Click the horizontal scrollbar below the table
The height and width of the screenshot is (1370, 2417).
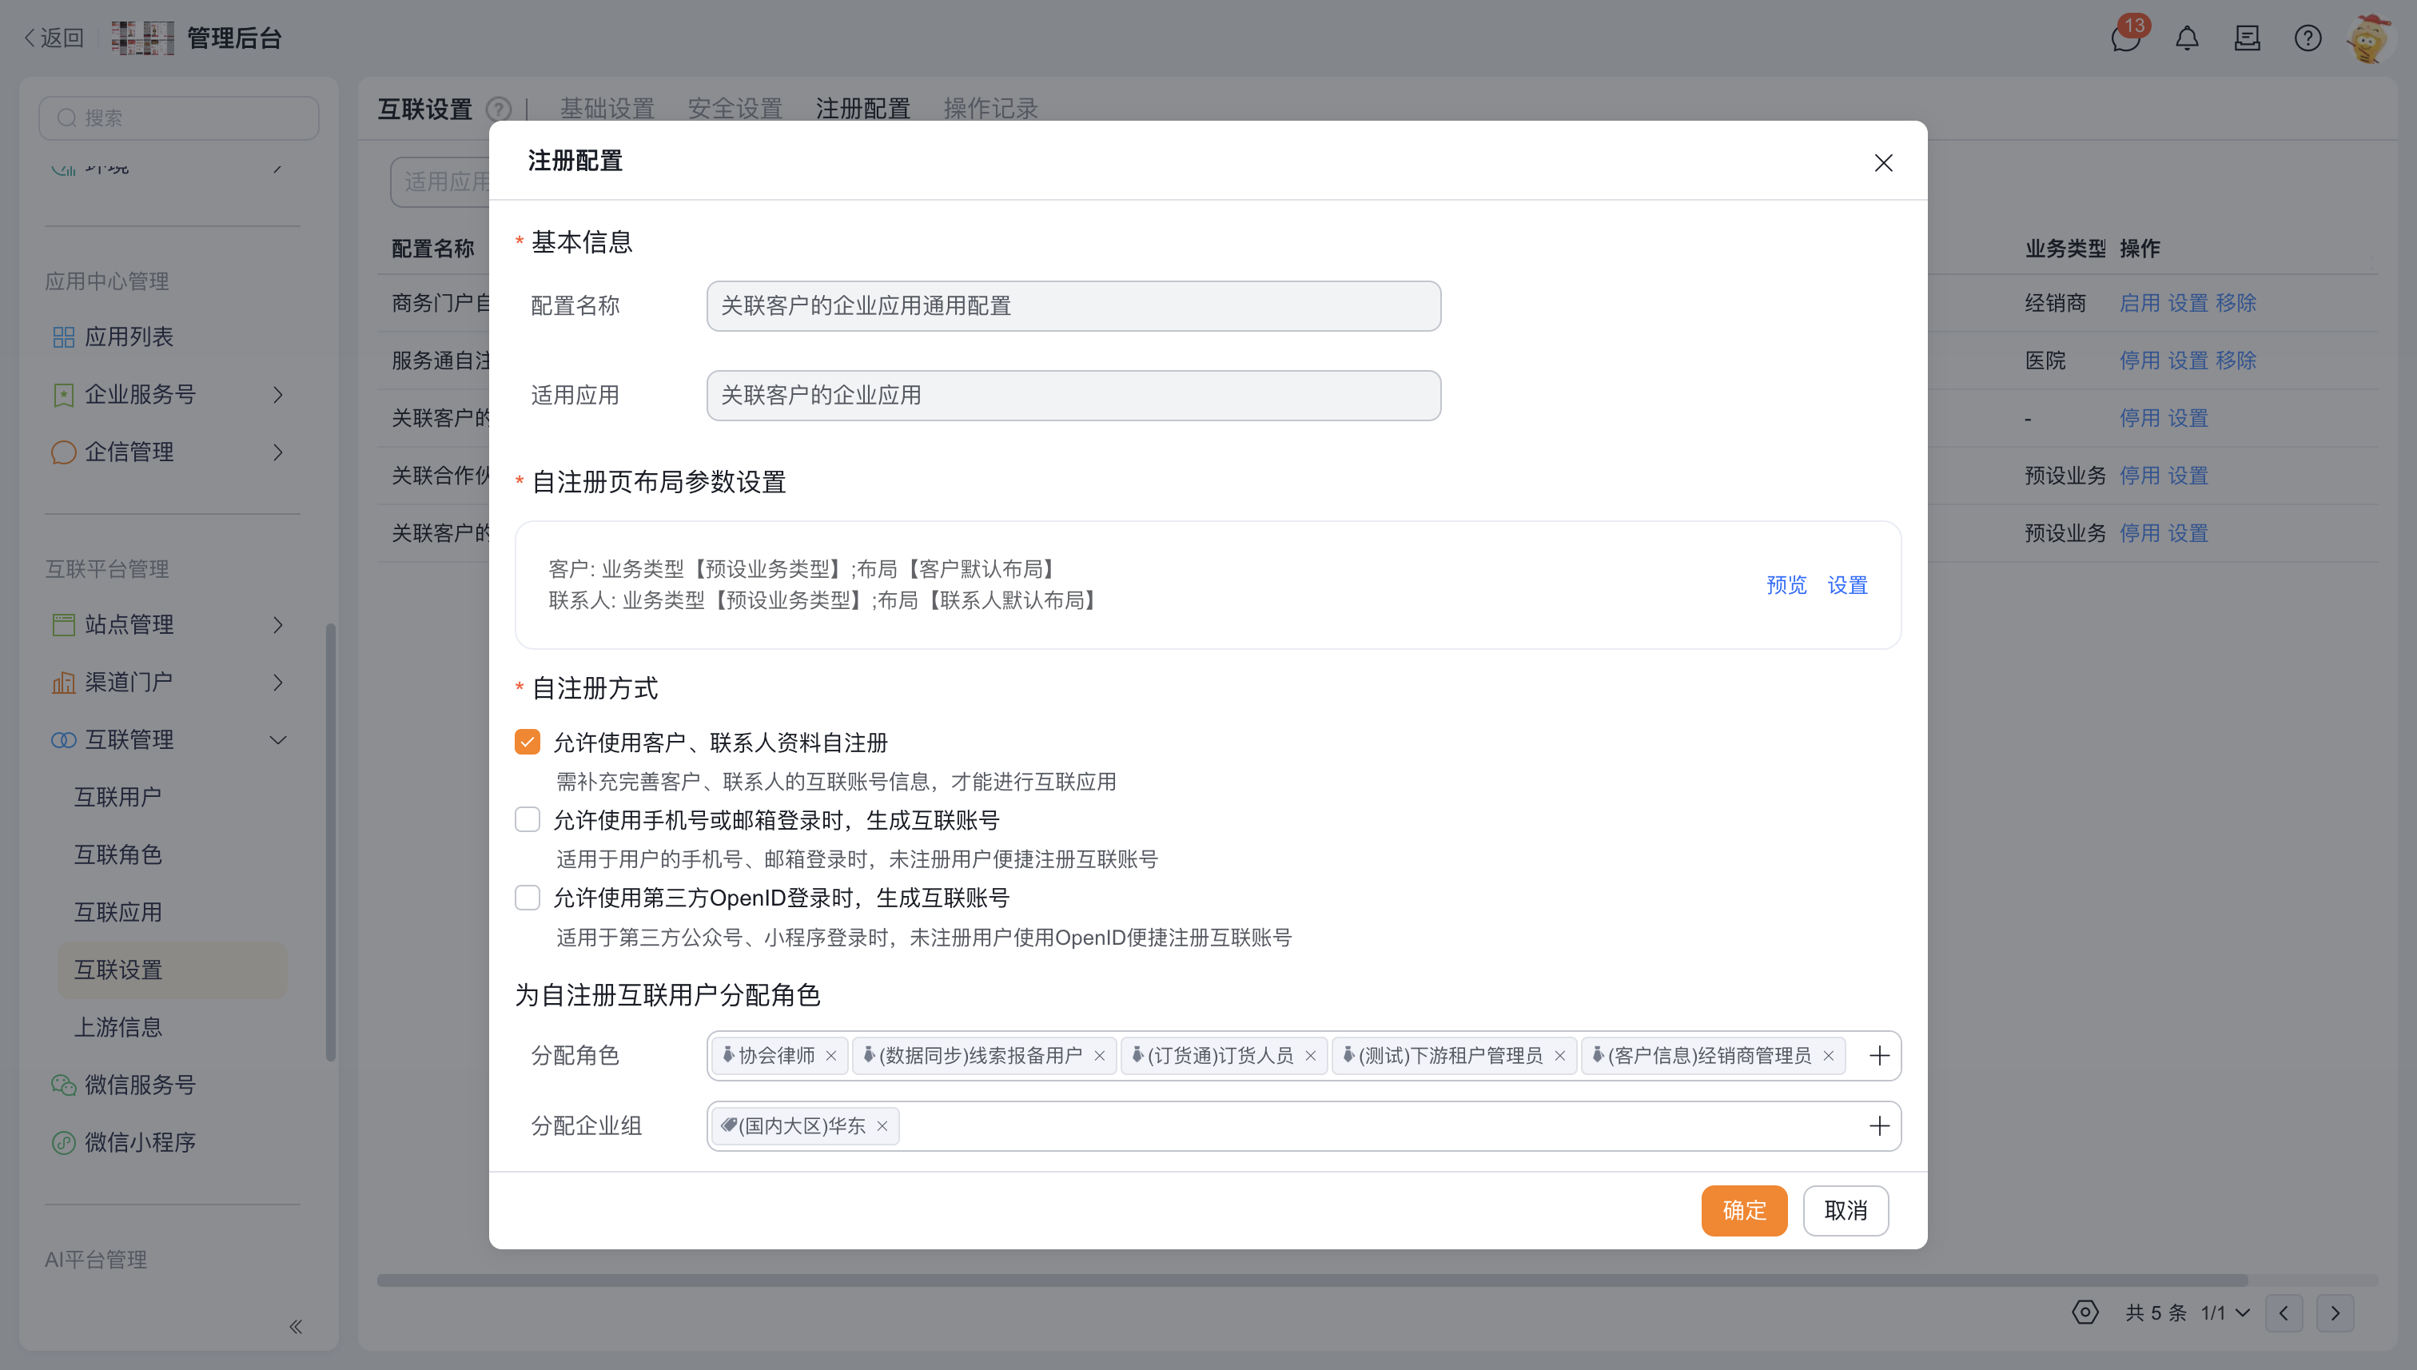click(1312, 1280)
